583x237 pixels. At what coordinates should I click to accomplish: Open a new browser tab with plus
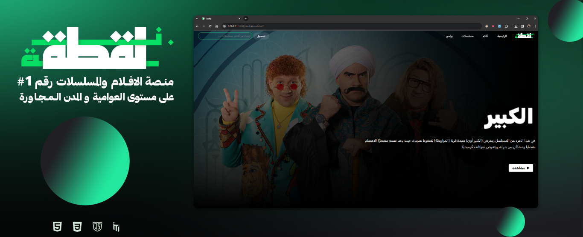click(246, 18)
